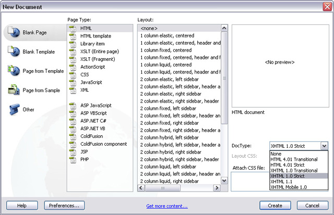Viewport: 334px width, 215px height.
Task: Click the Library item file icon
Action: pyautogui.click(x=73, y=44)
